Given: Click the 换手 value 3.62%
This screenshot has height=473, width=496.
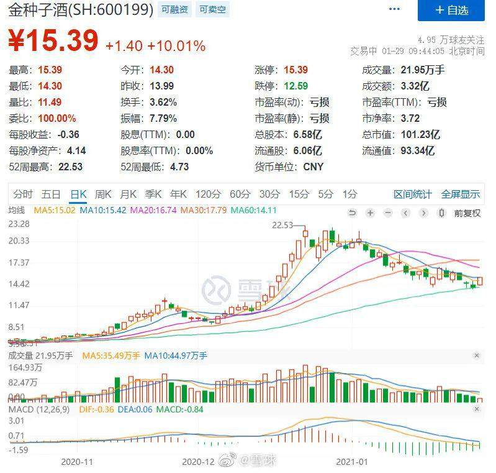Looking at the screenshot, I should pos(163,102).
